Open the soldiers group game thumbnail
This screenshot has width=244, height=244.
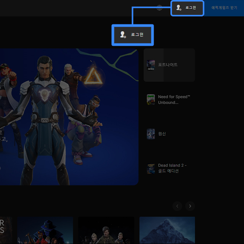pyautogui.click(x=106, y=230)
